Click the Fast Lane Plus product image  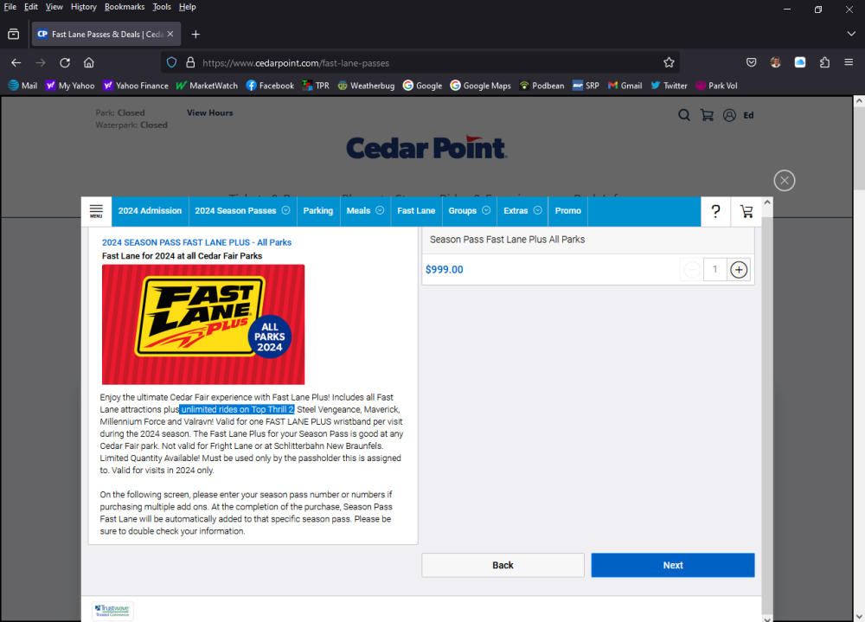point(203,324)
